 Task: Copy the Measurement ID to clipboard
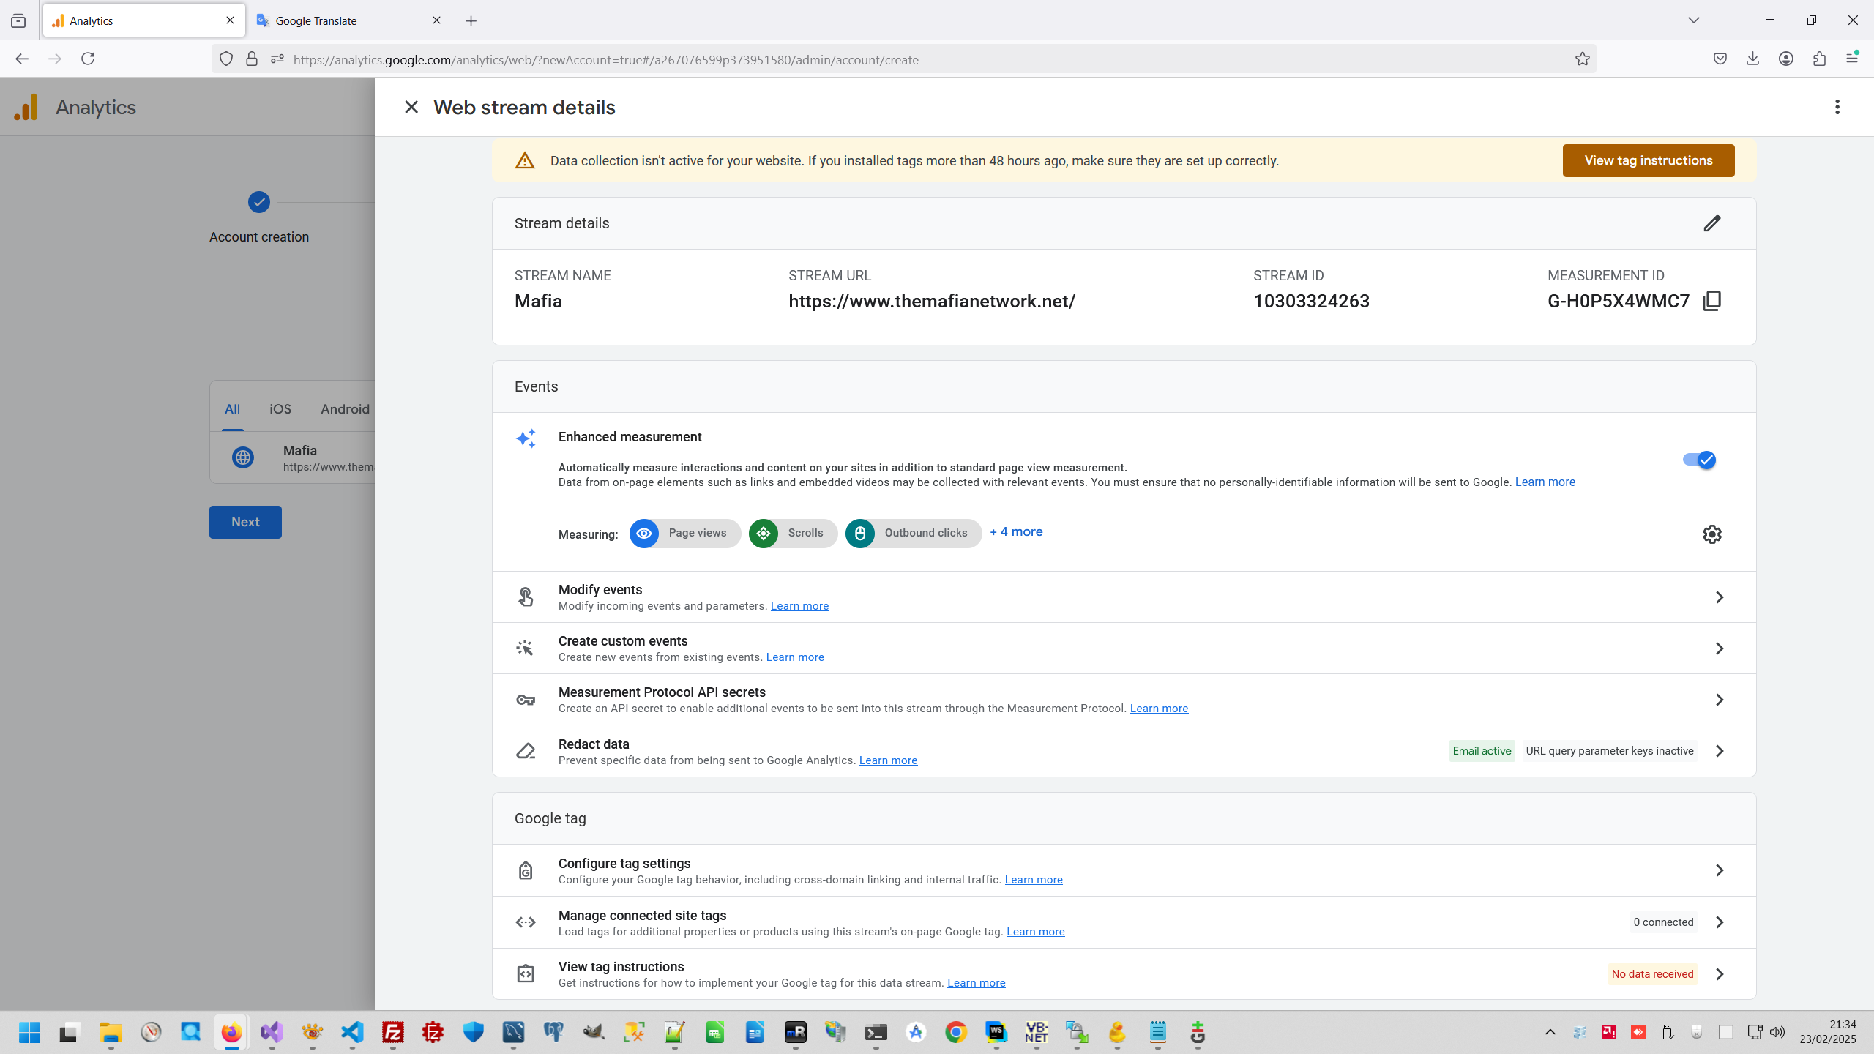tap(1711, 301)
